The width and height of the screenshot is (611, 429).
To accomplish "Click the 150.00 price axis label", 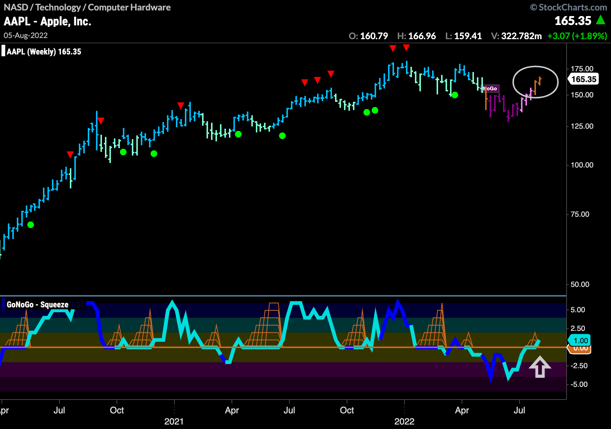I will pos(582,95).
